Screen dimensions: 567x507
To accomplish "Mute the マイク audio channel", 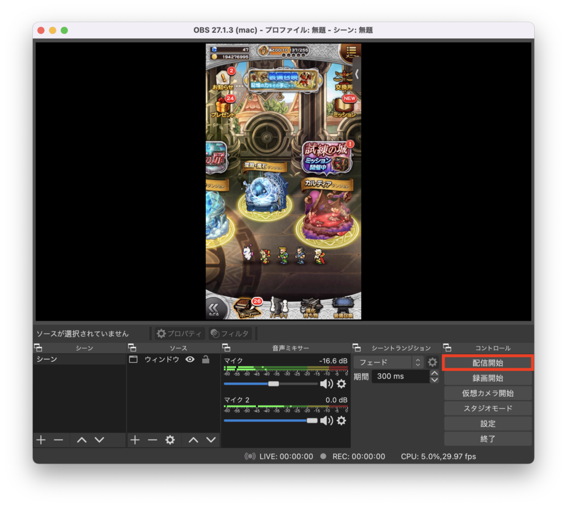I will click(327, 384).
